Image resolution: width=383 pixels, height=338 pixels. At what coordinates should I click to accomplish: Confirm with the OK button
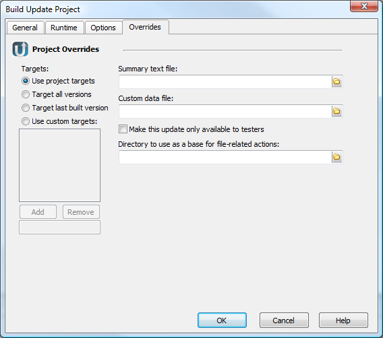pos(222,320)
